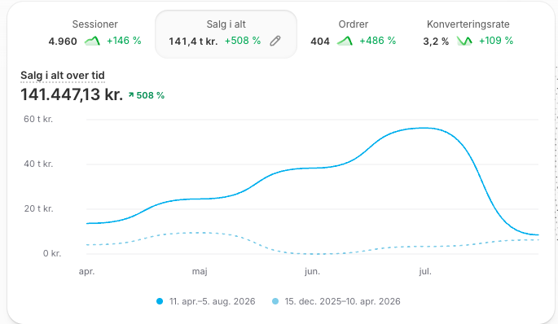This screenshot has width=558, height=324.
Task: Click the +109 % Konverteringsrate change value
Action: 496,41
